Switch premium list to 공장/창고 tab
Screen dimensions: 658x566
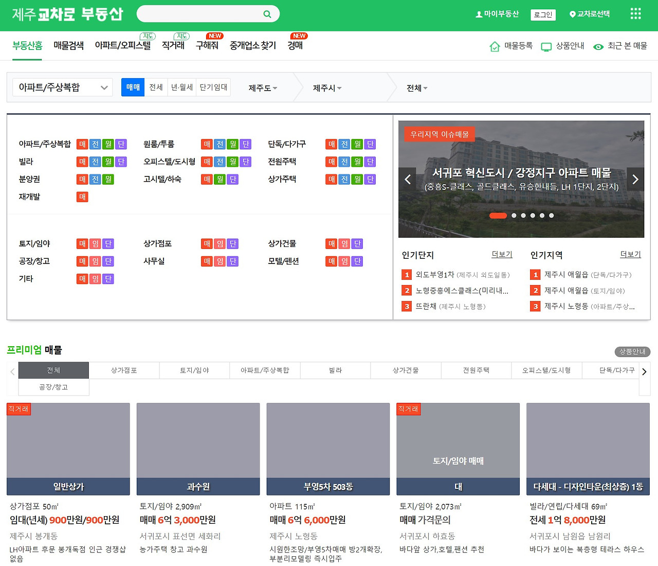[x=53, y=387]
